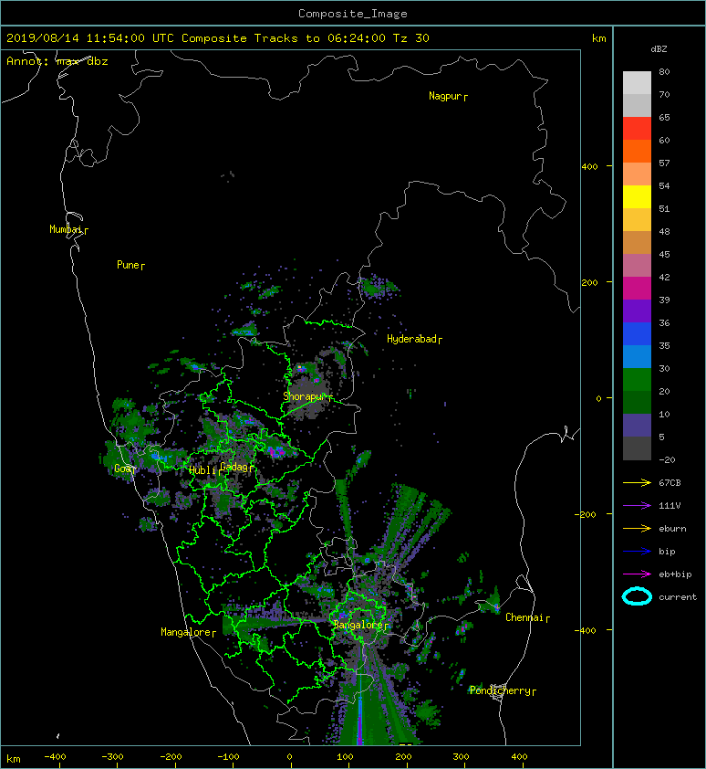Click the gold 51 dBZ legend swatch
This screenshot has height=769, width=706.
(637, 220)
